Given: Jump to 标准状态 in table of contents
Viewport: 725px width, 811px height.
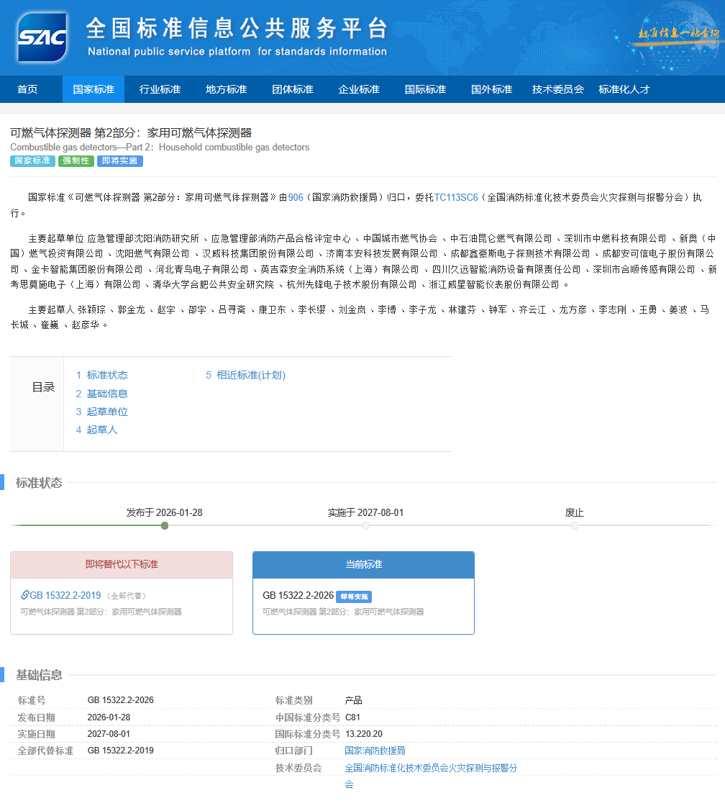Looking at the screenshot, I should pyautogui.click(x=106, y=375).
